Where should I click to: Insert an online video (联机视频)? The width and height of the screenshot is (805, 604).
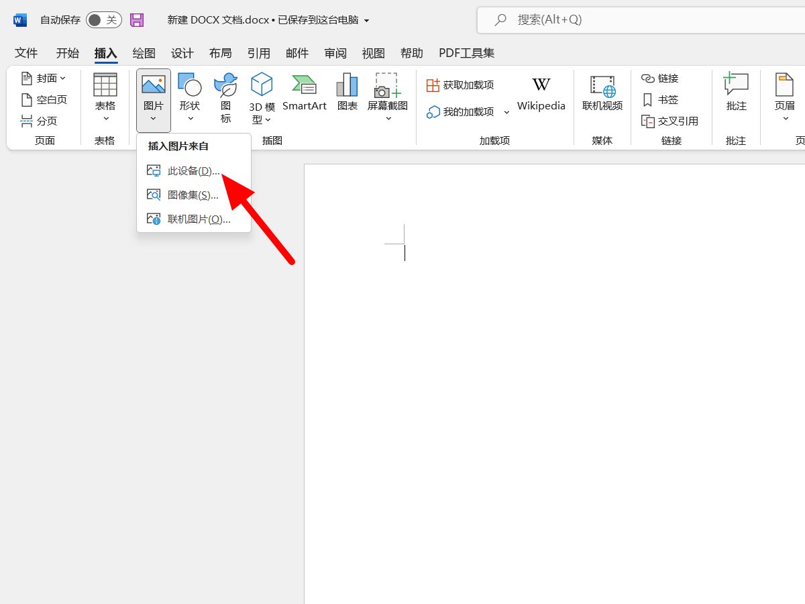tap(602, 94)
